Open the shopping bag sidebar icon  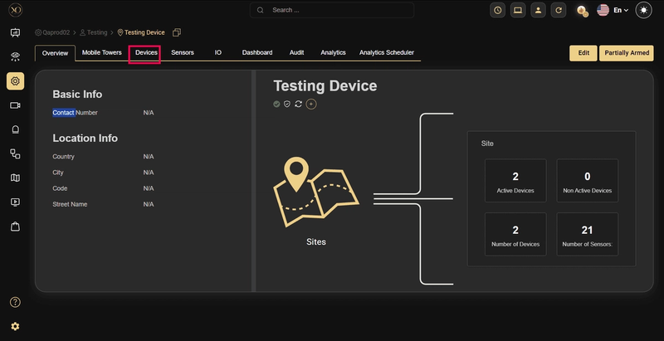15,227
